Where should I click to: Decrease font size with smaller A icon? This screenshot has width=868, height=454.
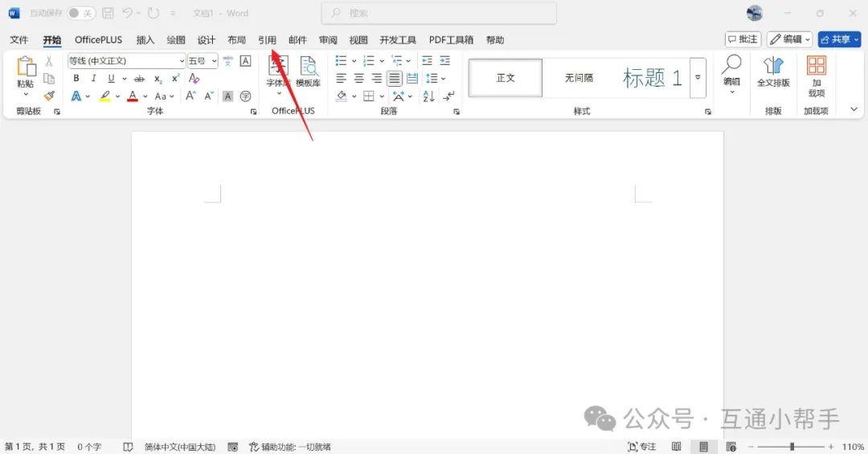tap(209, 96)
